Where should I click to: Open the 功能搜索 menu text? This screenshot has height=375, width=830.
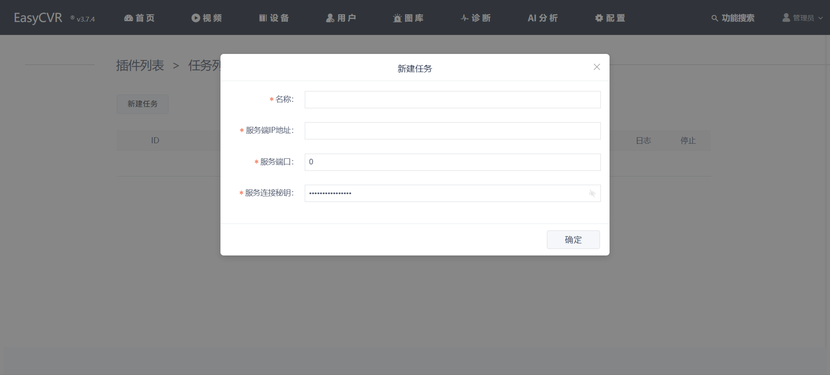pos(738,18)
